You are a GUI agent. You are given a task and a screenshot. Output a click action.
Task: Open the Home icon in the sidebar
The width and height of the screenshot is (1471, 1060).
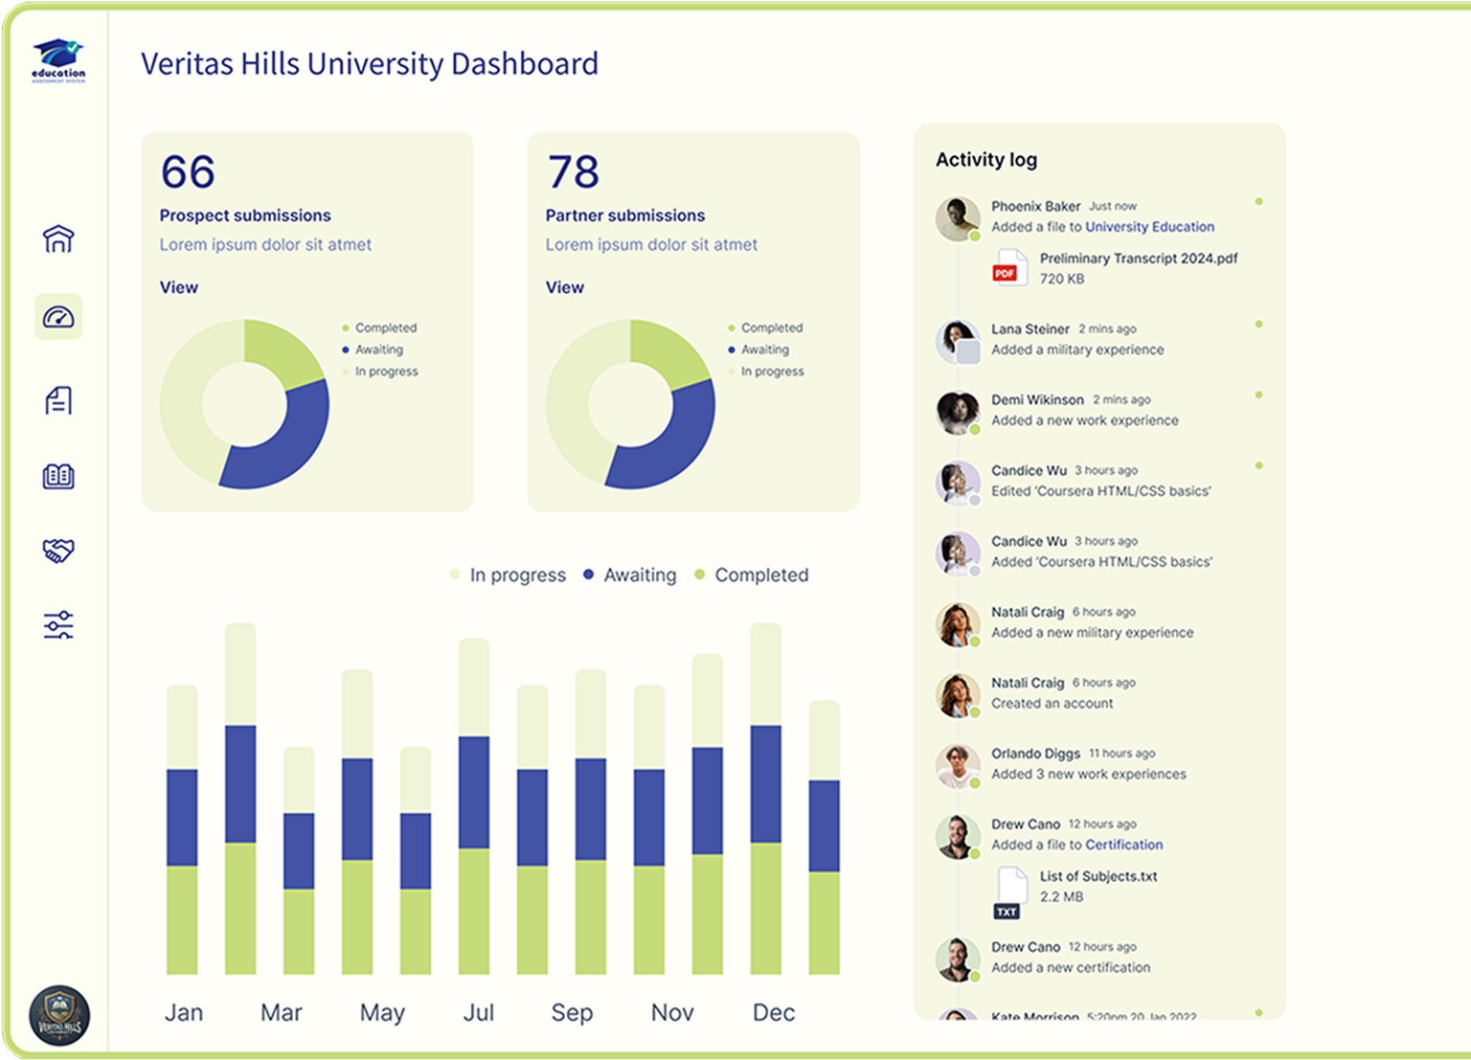point(58,239)
